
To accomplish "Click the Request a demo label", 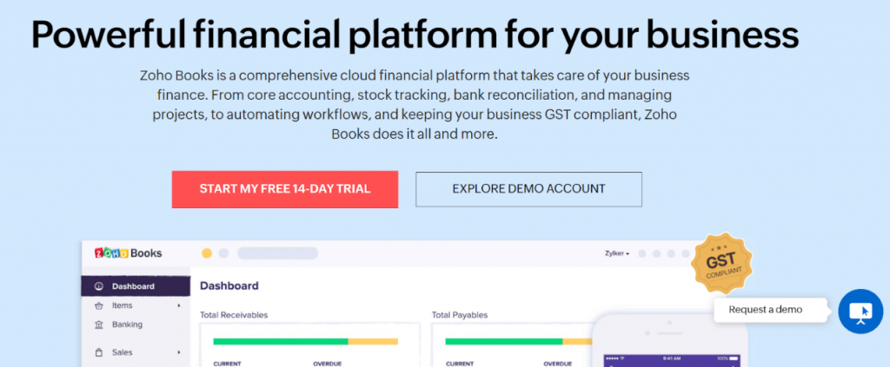I will click(x=765, y=310).
